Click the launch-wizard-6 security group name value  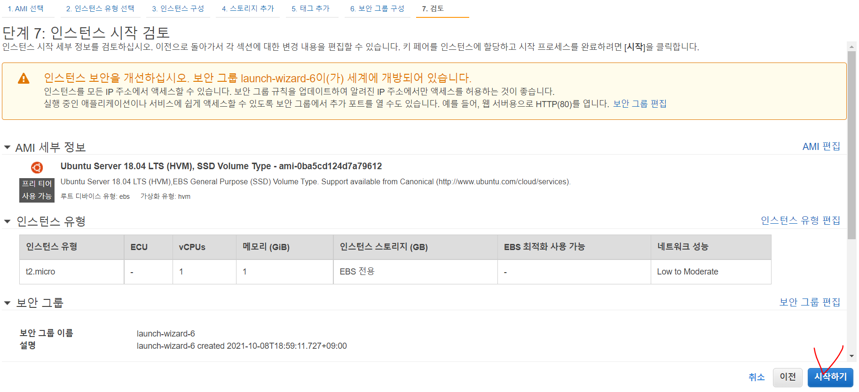(x=166, y=334)
